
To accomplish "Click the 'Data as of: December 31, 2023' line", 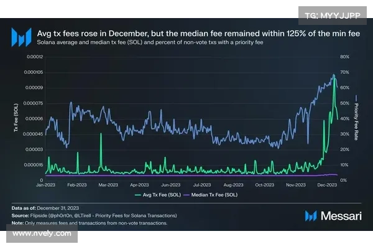I will click(x=45, y=208).
